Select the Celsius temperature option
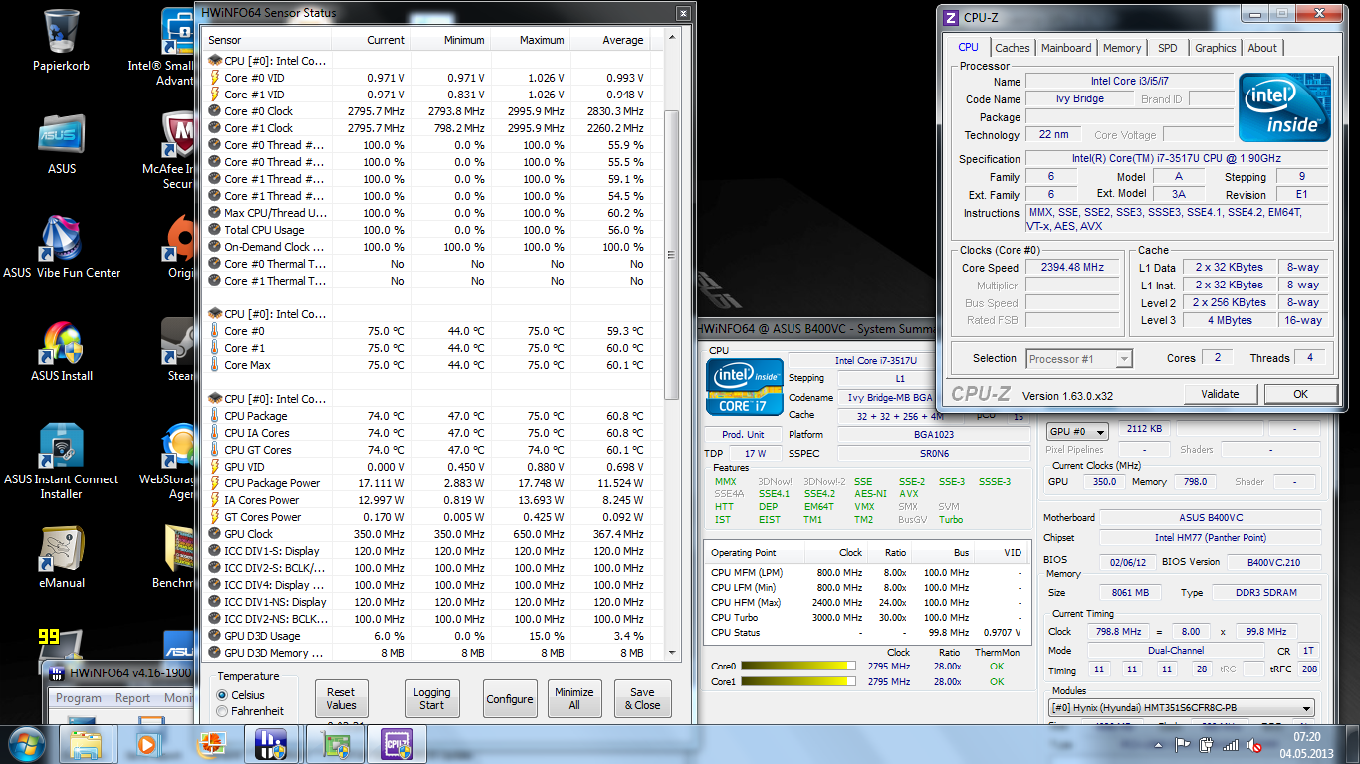This screenshot has width=1360, height=764. (222, 695)
